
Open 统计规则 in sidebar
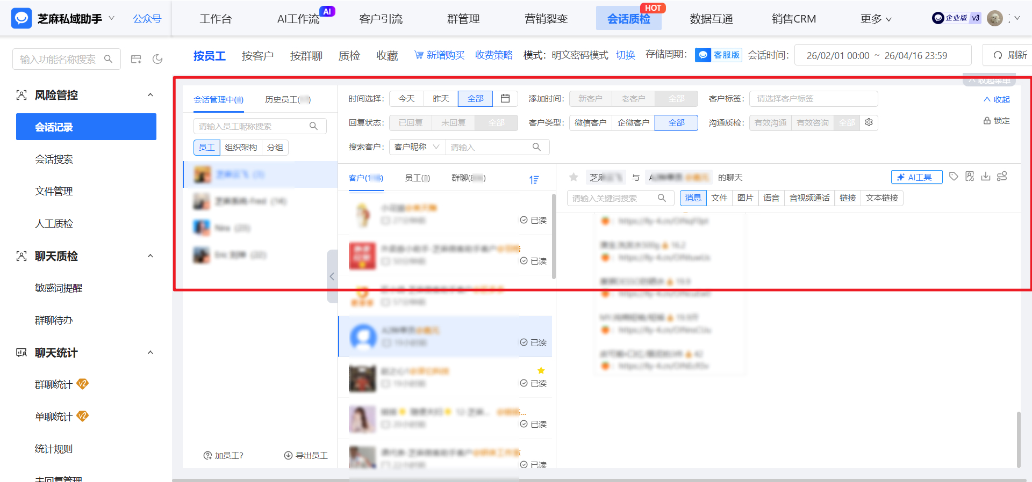[54, 449]
